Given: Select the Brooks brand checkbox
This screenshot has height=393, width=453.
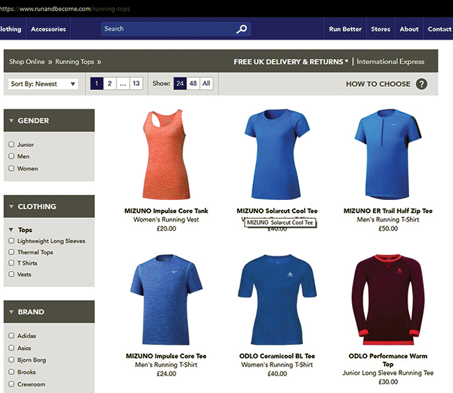Looking at the screenshot, I should point(11,372).
